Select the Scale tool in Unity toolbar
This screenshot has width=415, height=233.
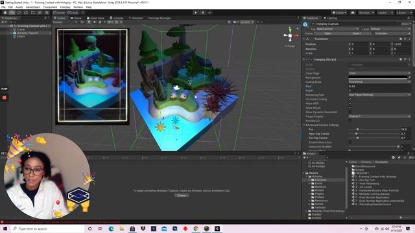click(x=26, y=12)
